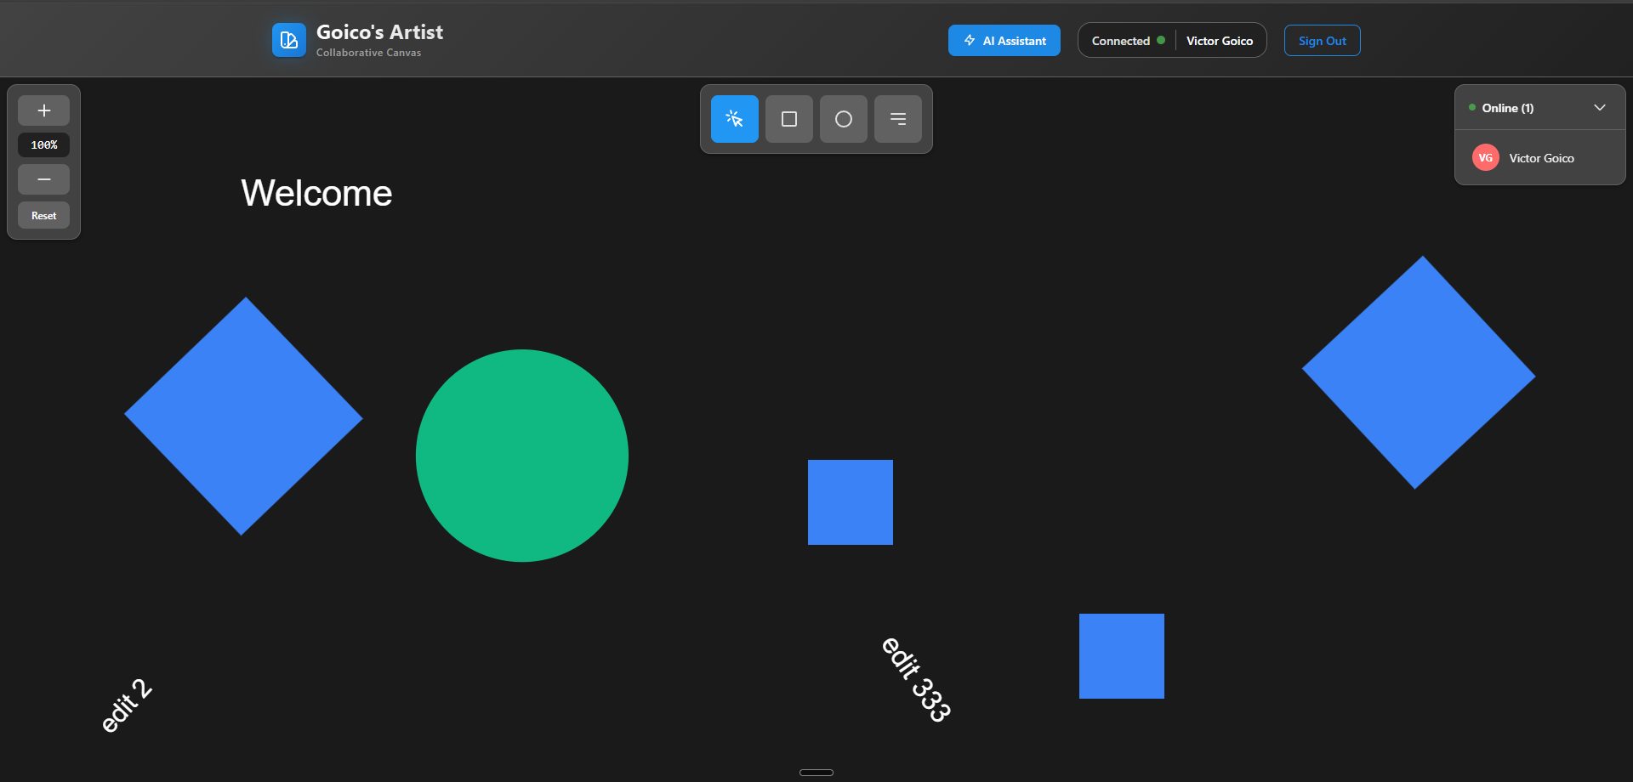Viewport: 1633px width, 782px height.
Task: Select the green circle shape
Action: point(522,456)
